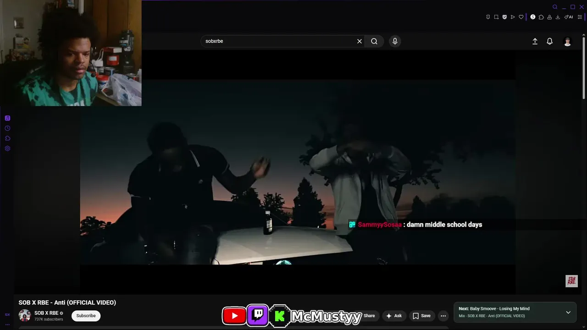Subscribe to SOB X RBE channel

86,316
